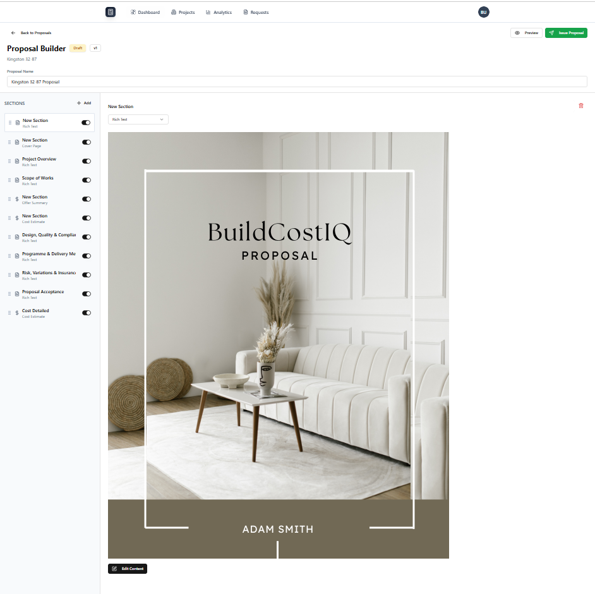Open Analytics in top navigation
595x594 pixels.
point(219,13)
